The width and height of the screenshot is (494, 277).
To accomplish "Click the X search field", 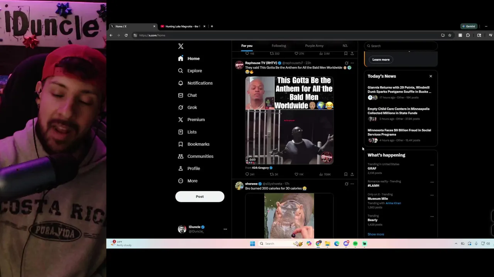I will point(401,46).
